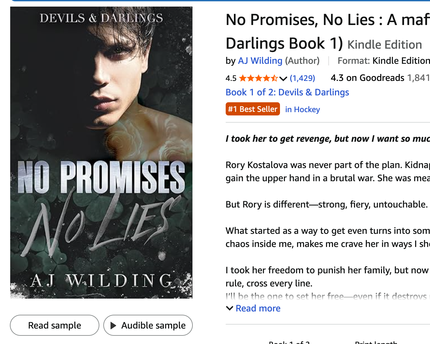View the 1,429 customer ratings
The width and height of the screenshot is (430, 344).
(302, 78)
